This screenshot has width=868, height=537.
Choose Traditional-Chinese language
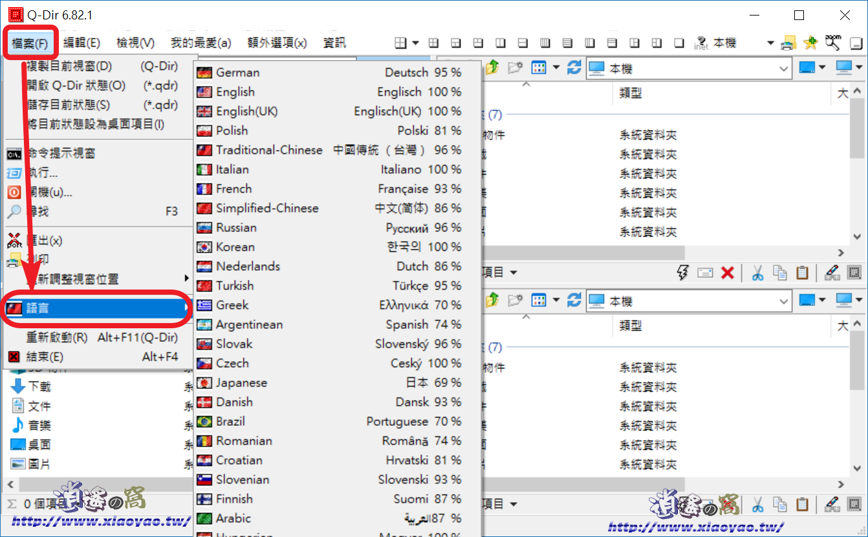338,150
